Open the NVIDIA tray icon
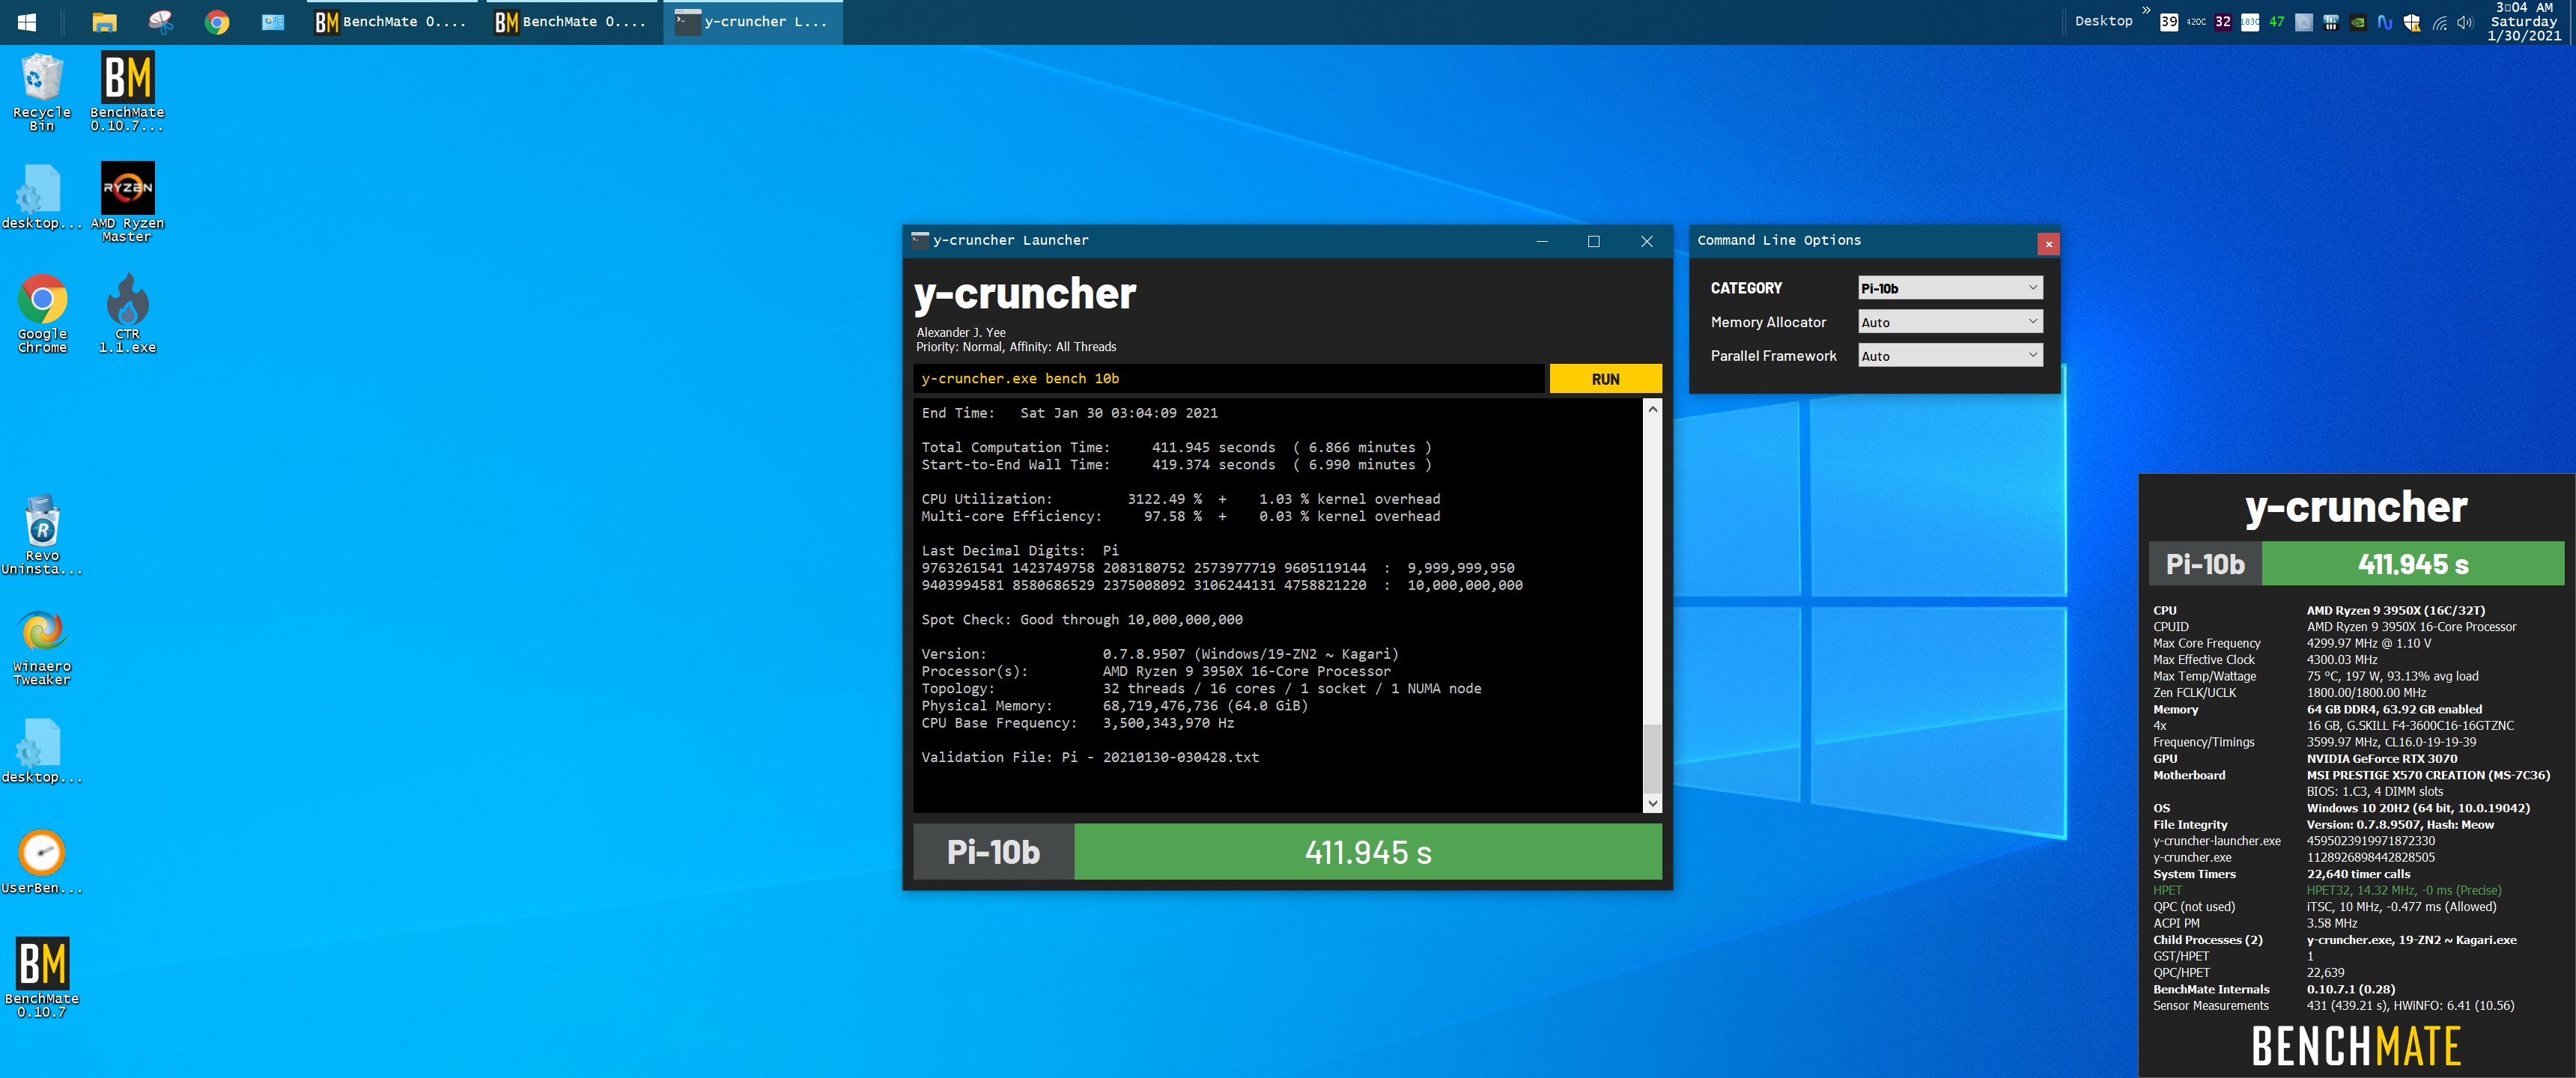Image resolution: width=2576 pixels, height=1078 pixels. click(2357, 22)
